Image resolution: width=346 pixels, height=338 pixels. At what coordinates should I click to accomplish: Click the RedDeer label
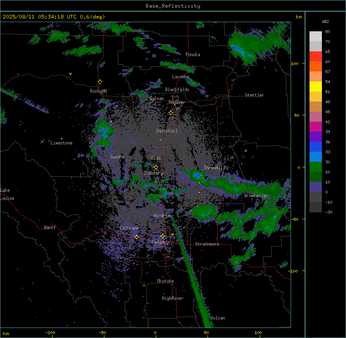177,103
